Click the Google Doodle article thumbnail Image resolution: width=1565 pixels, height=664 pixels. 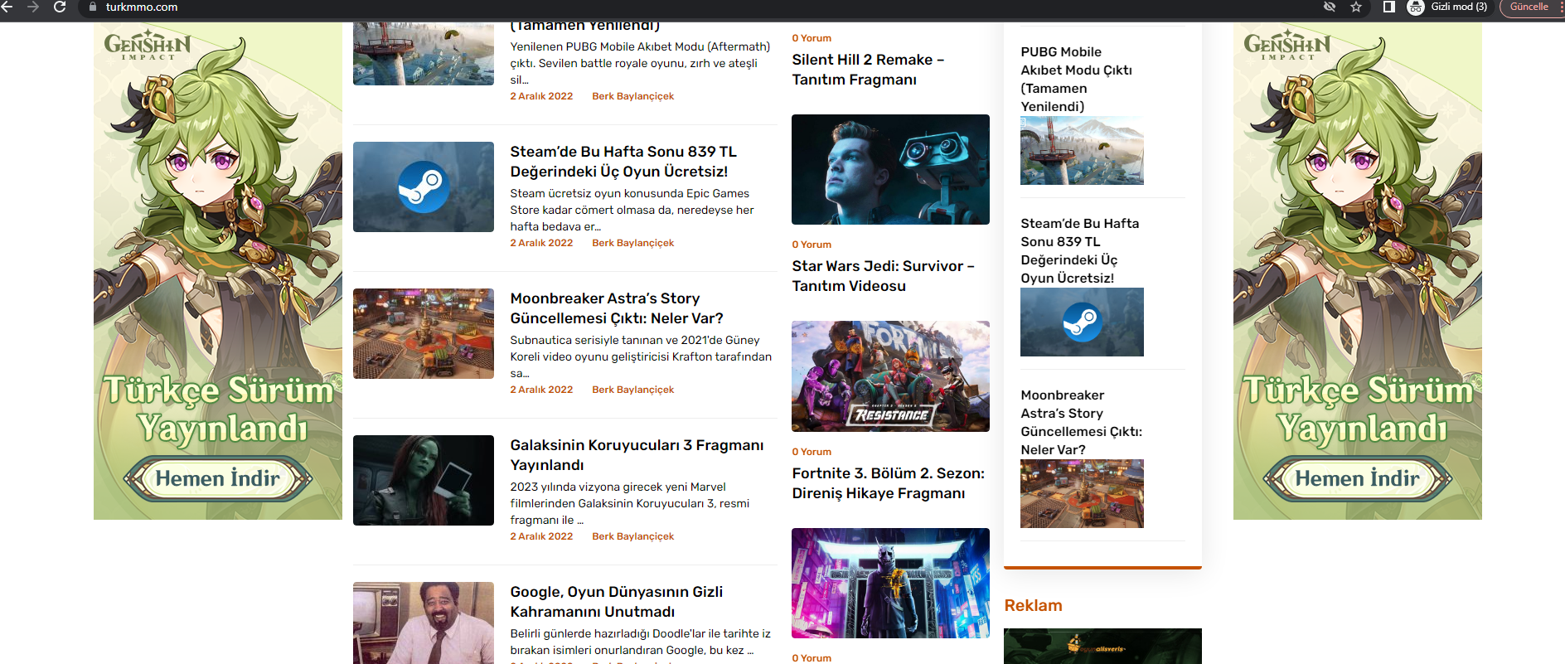(424, 623)
